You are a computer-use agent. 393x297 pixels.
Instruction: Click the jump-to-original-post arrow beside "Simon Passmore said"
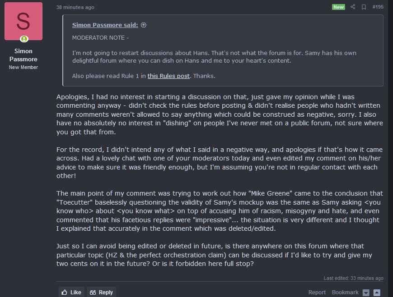tap(144, 25)
